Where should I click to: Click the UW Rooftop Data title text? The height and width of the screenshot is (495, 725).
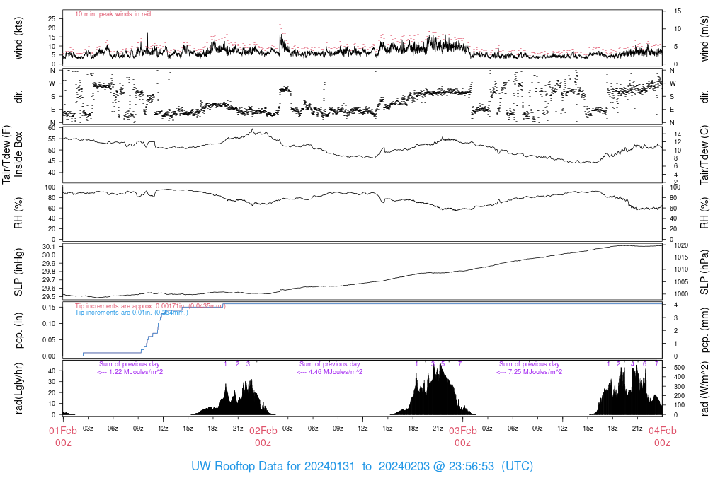362,467
